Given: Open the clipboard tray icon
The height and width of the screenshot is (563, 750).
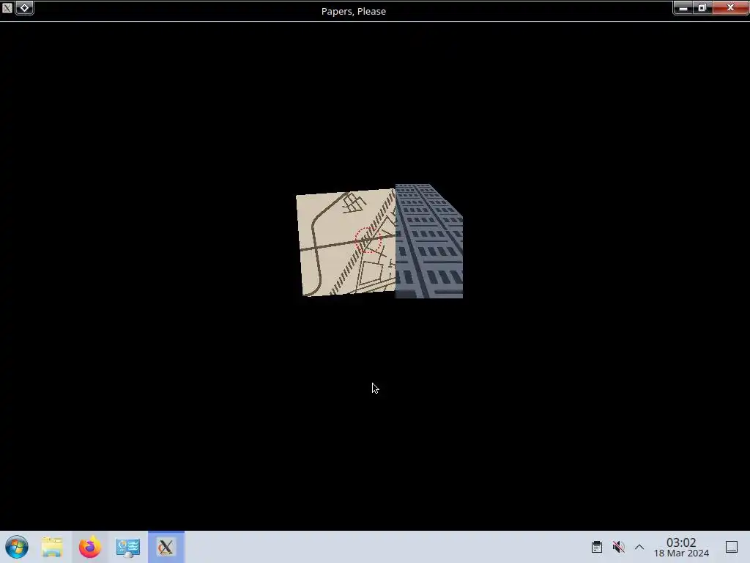Looking at the screenshot, I should [x=596, y=547].
